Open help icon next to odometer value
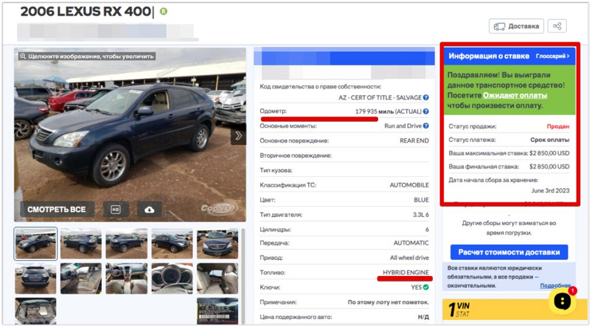 click(x=426, y=111)
